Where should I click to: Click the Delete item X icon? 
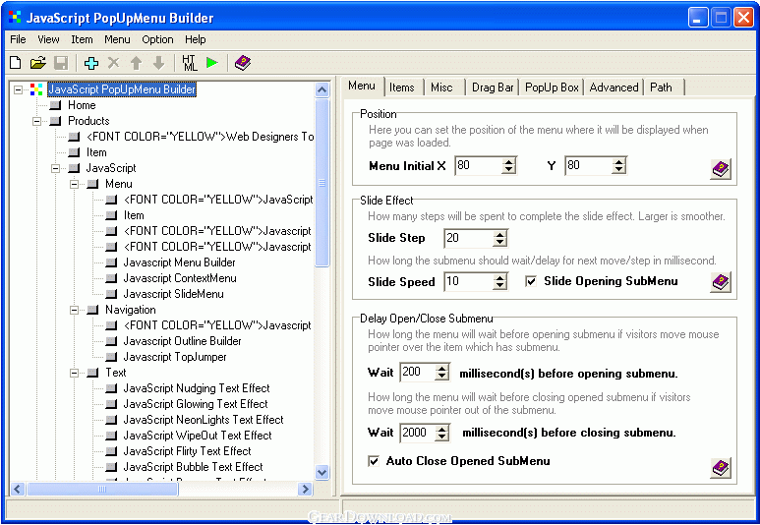(113, 63)
